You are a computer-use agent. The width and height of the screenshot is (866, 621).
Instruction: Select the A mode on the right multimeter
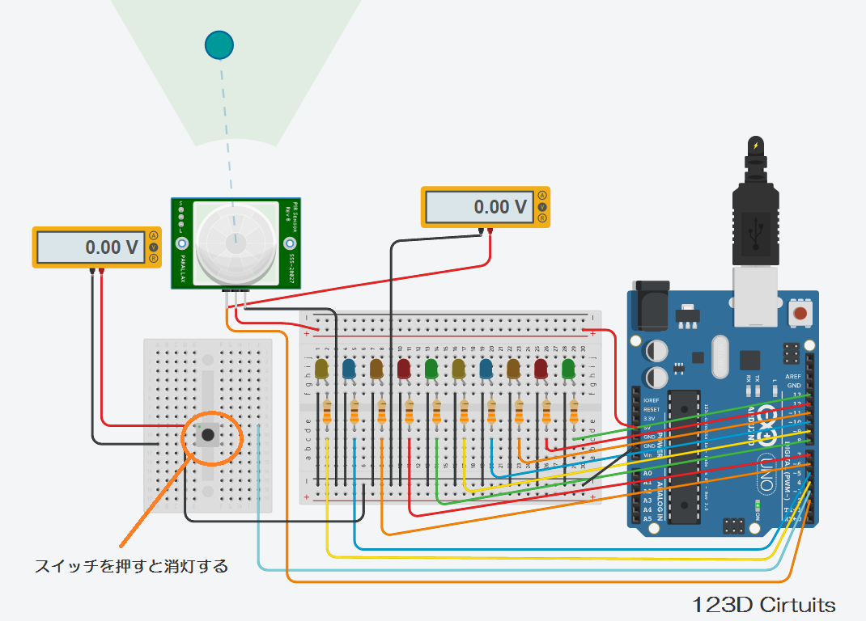click(542, 196)
